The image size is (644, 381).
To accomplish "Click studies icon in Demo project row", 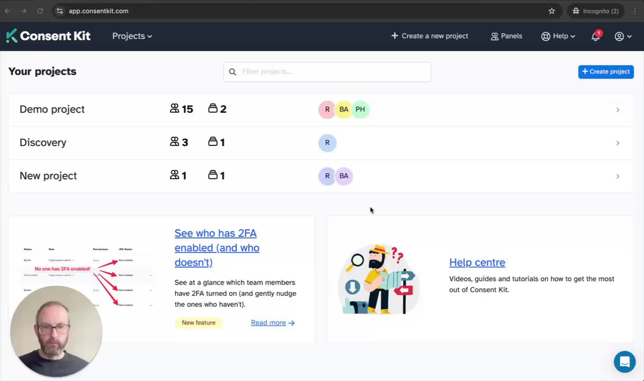I will [x=213, y=108].
